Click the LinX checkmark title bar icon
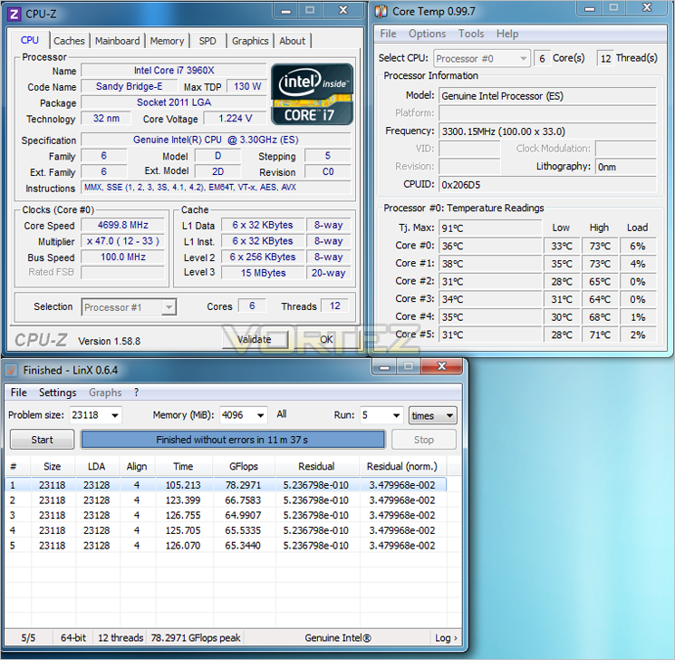The width and height of the screenshot is (675, 660). [x=12, y=370]
